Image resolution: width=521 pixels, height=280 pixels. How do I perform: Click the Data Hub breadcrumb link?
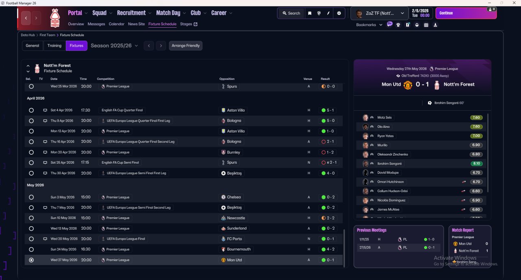click(28, 35)
